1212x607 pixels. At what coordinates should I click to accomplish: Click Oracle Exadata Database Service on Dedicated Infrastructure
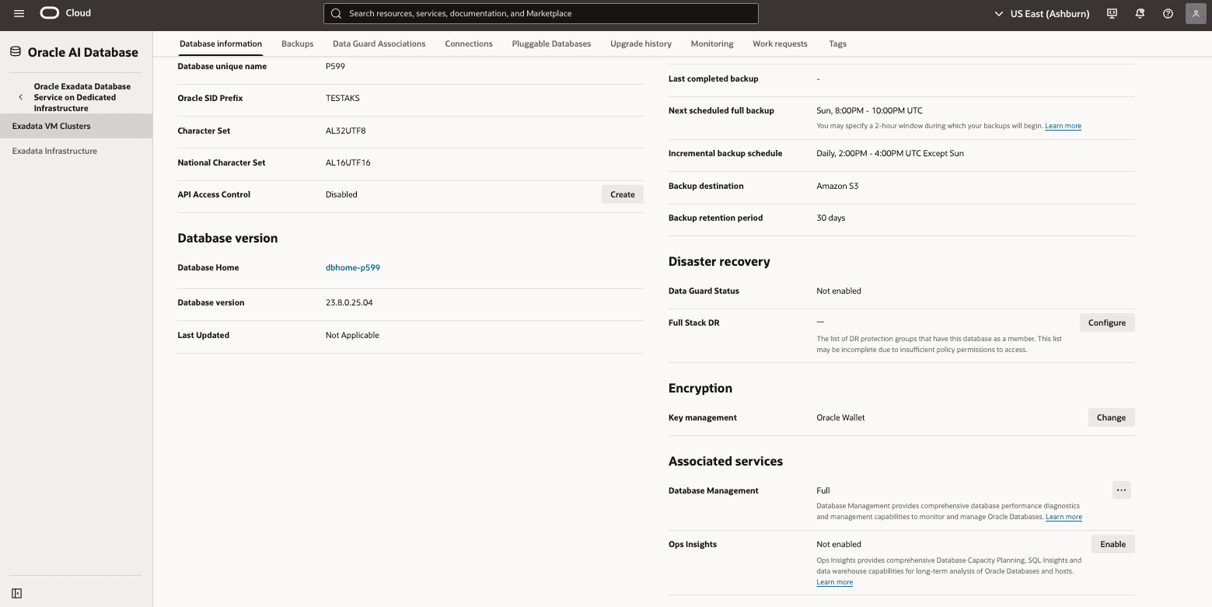pos(82,97)
